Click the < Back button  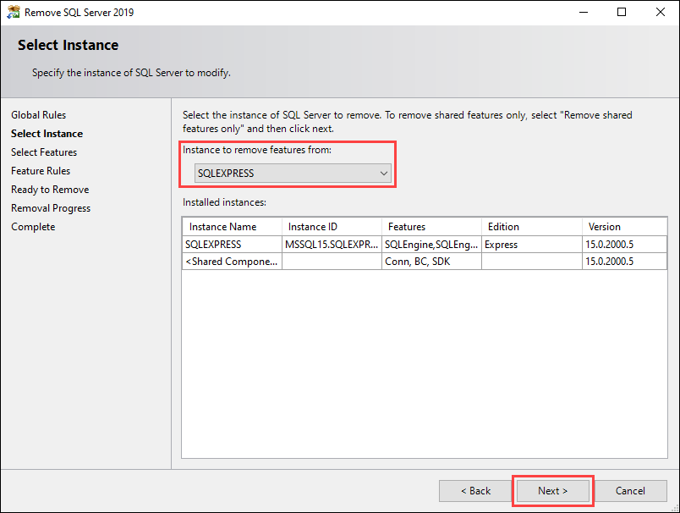pyautogui.click(x=475, y=491)
